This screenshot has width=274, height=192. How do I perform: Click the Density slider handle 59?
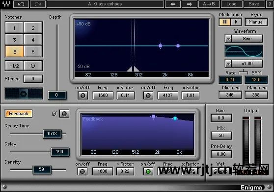click(x=42, y=169)
